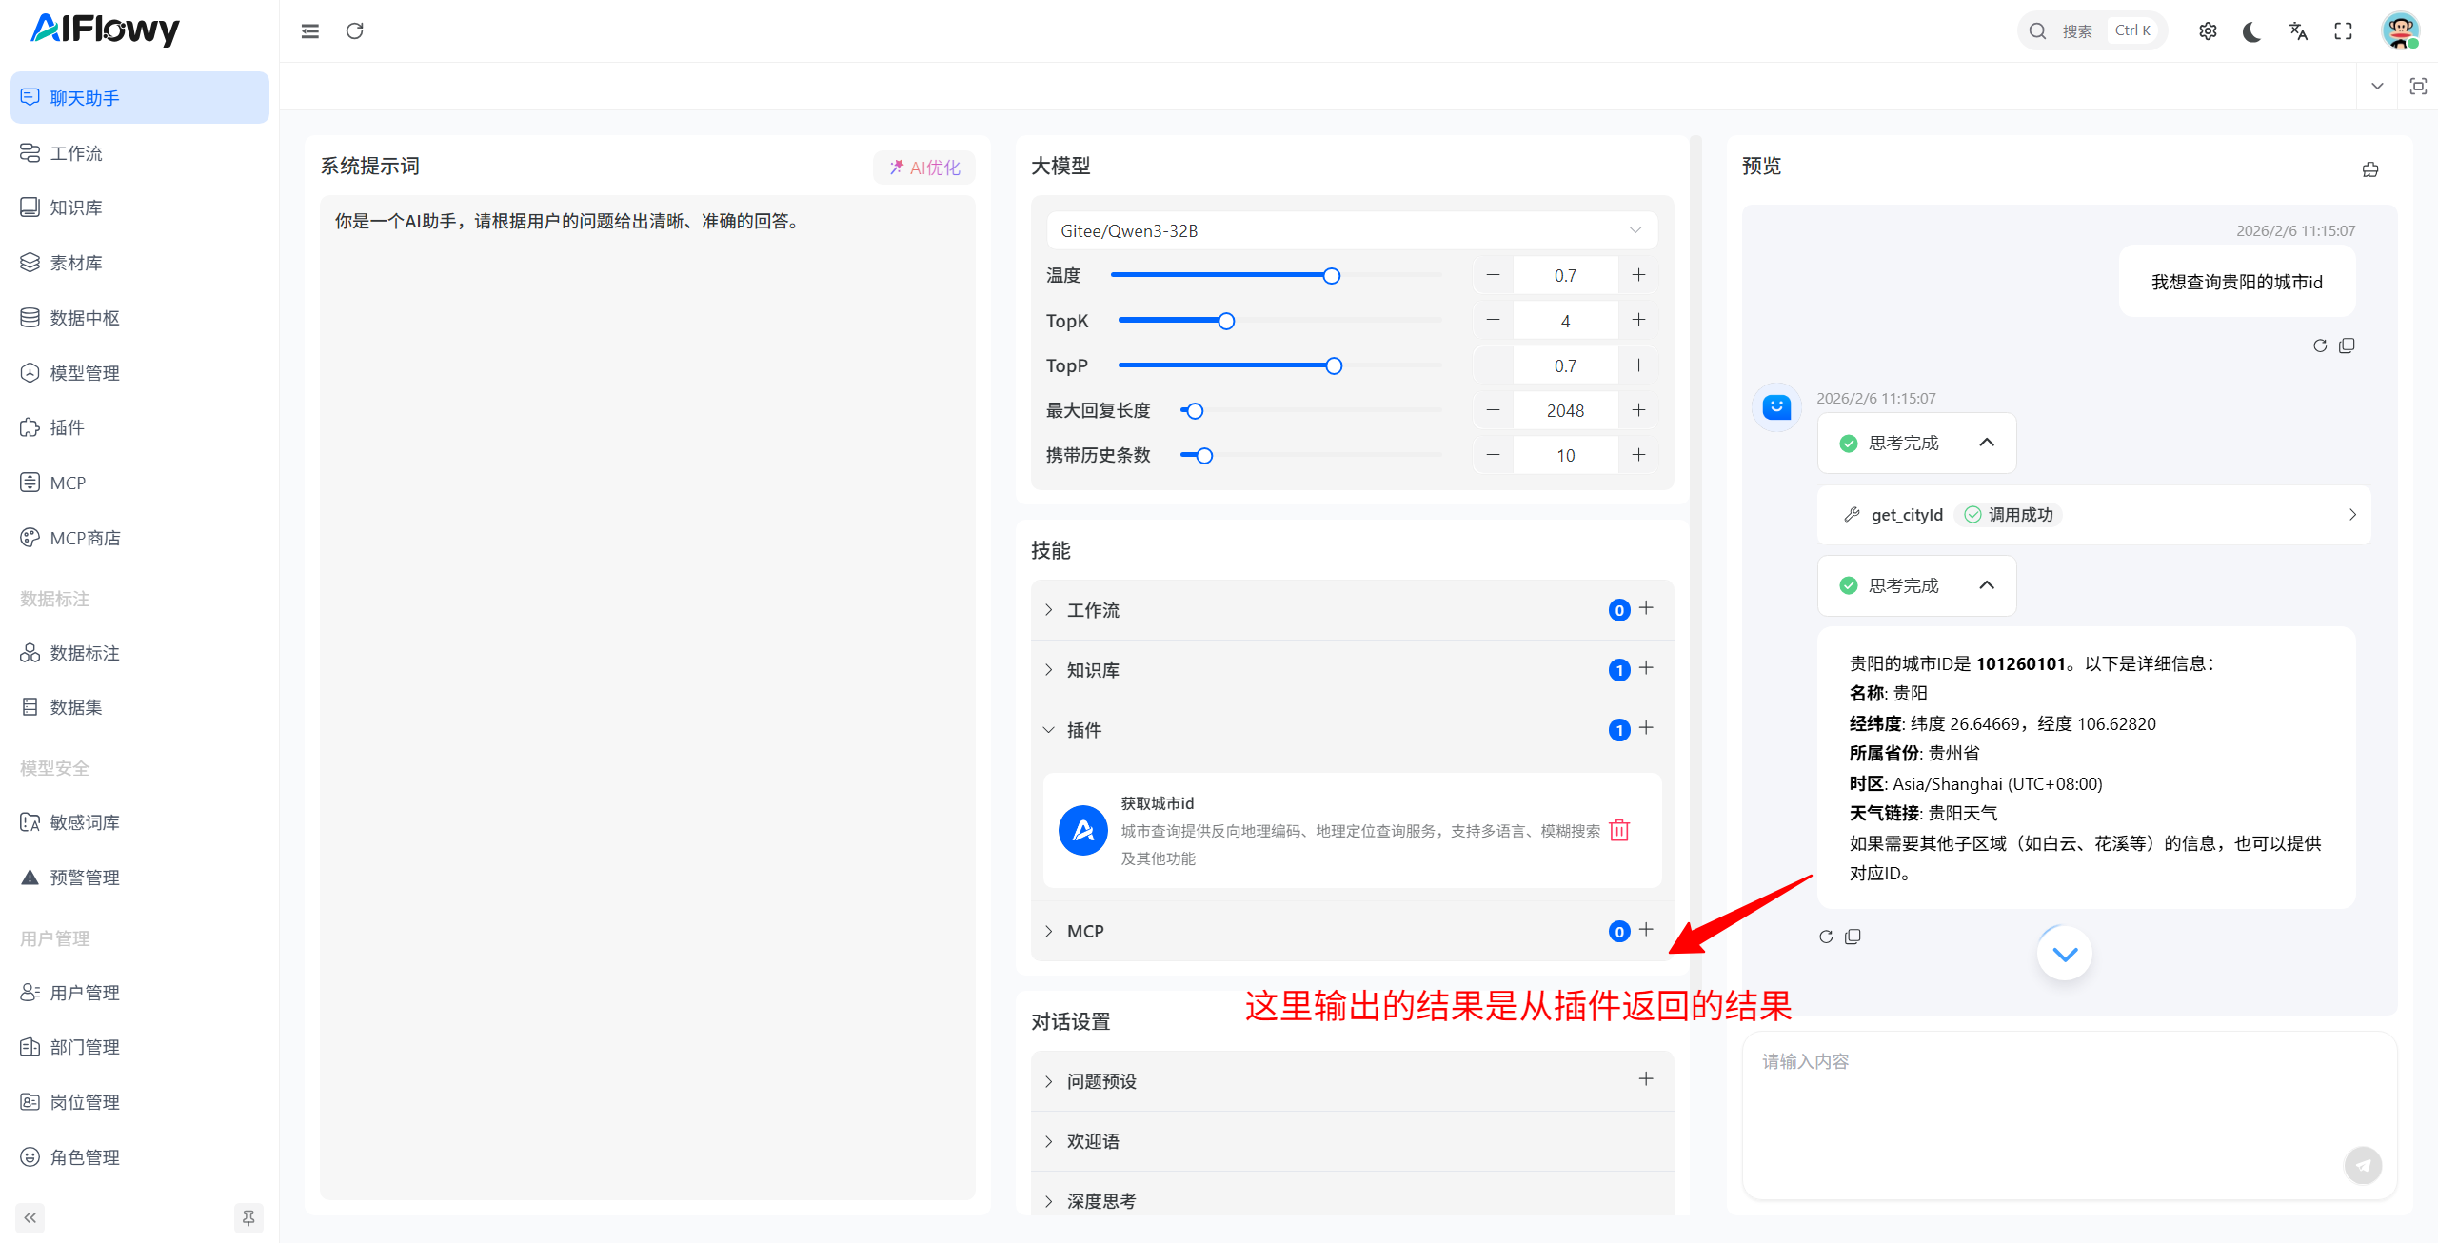Click the clear chat icon in 预览 panel
Viewport: 2438px width, 1243px height.
pyautogui.click(x=2369, y=169)
